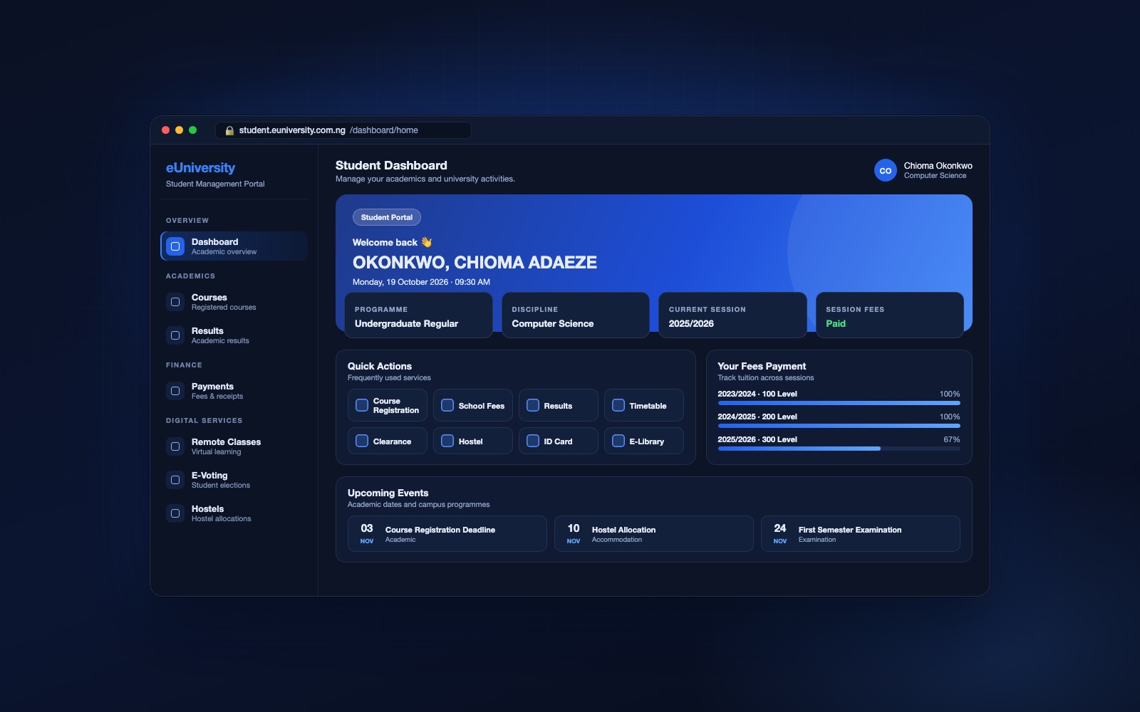Screen dimensions: 1140x712
Task: Click the 2023/2024 100 Level progress bar
Action: pyautogui.click(x=839, y=403)
